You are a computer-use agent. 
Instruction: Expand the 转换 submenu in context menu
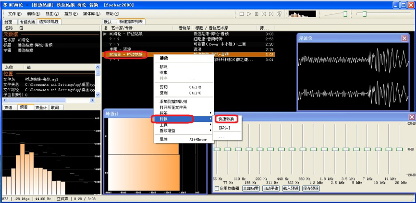[173, 119]
